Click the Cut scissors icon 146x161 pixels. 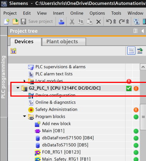(x=72, y=21)
